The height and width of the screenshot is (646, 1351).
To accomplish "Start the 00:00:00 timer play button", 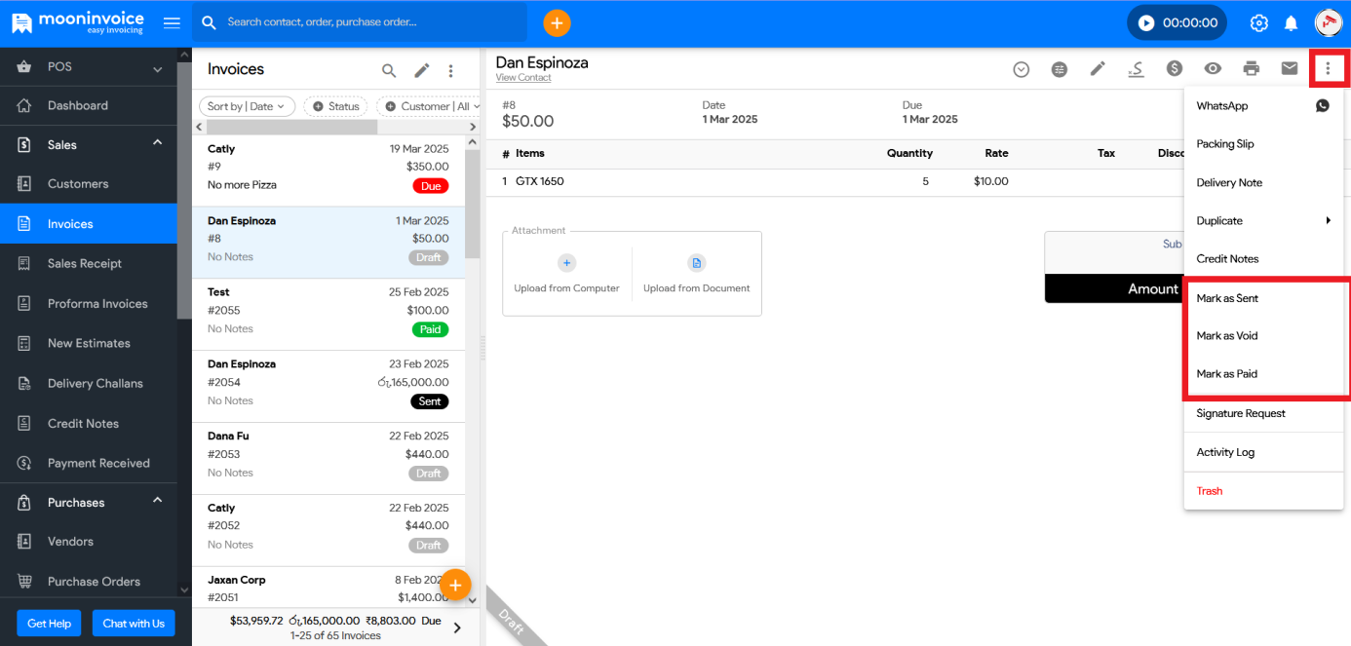I will pos(1146,22).
